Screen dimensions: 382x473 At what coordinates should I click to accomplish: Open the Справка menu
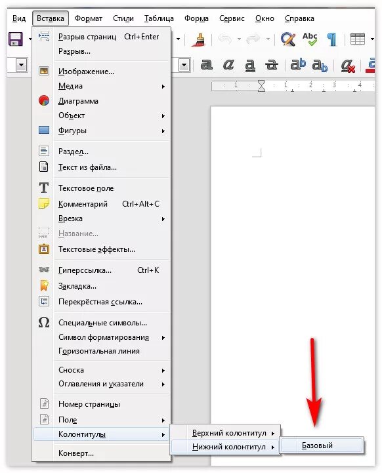[x=299, y=18]
